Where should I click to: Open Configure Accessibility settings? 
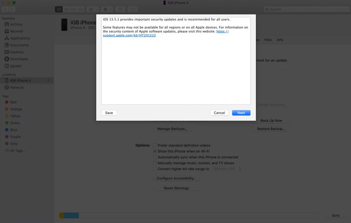click(x=176, y=178)
